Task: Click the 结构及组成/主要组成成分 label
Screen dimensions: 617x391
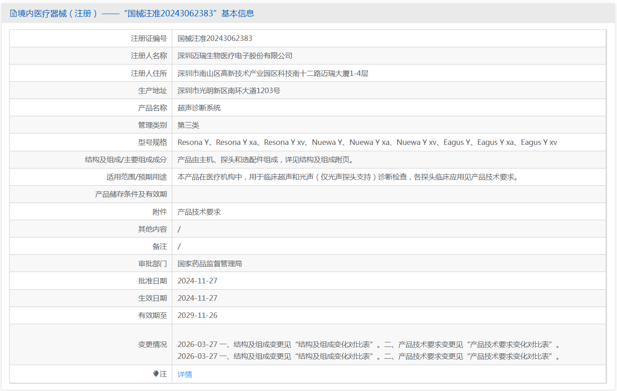Action: (125, 159)
